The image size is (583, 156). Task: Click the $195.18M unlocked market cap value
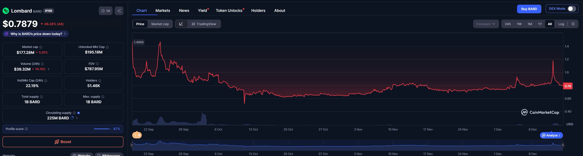[x=94, y=52]
